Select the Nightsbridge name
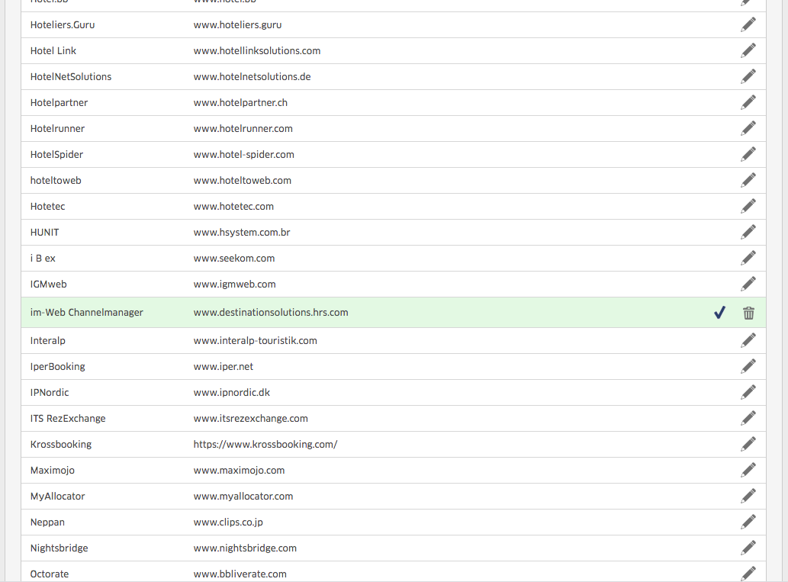 coord(59,548)
